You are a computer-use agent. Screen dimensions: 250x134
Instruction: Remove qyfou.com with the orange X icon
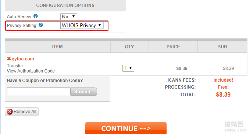(x=9, y=59)
